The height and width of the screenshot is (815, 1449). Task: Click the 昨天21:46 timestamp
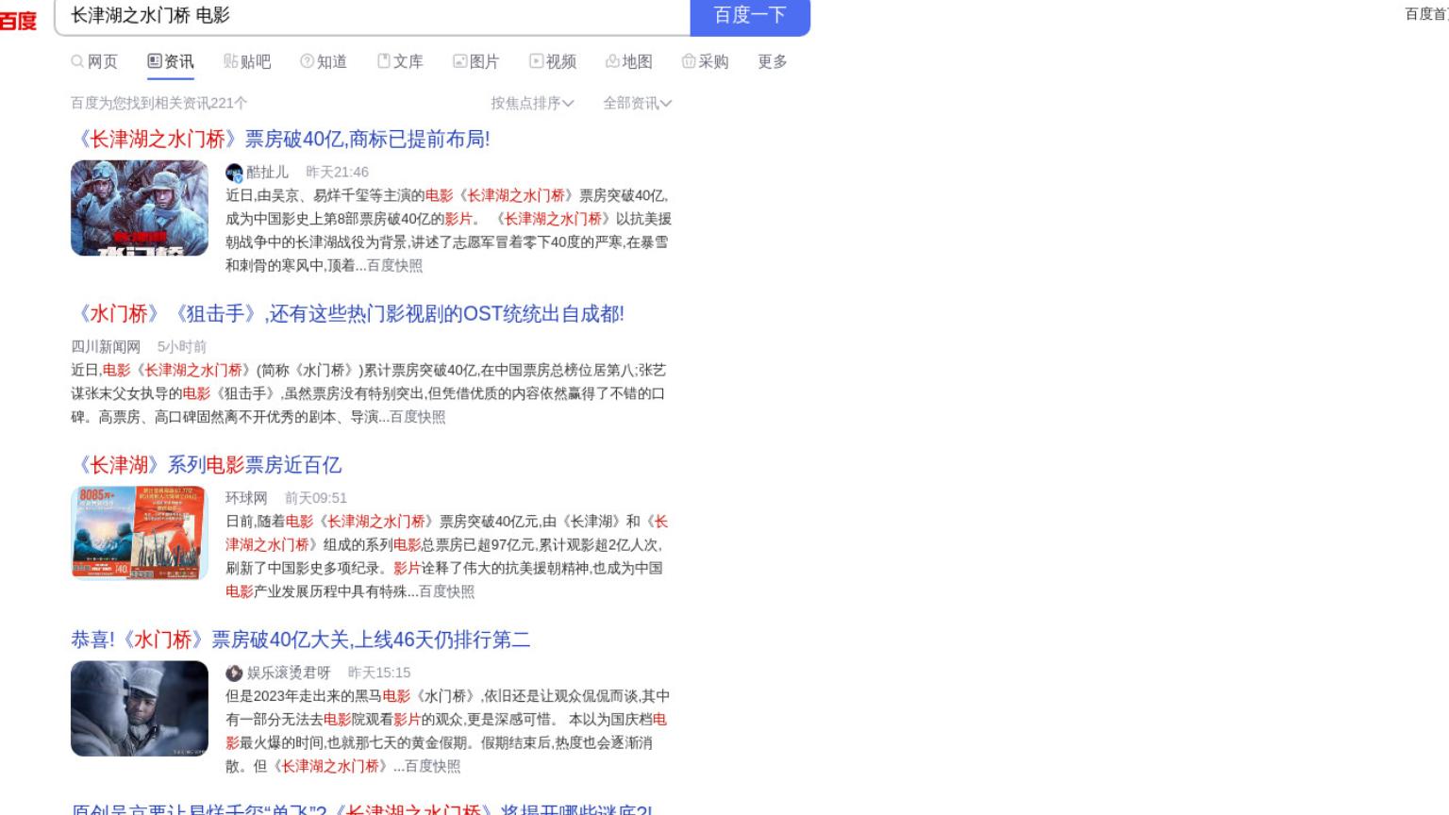pos(337,172)
